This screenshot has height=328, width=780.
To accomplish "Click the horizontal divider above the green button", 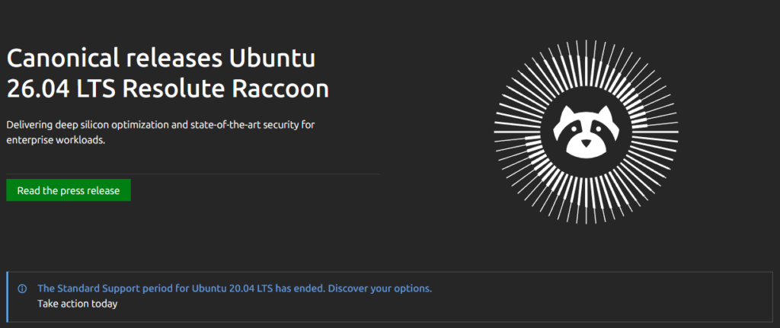I will pos(193,174).
